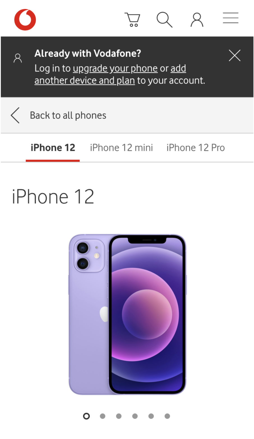Select the second carousel dot
Screen dimensions: 254x439
[x=103, y=416]
